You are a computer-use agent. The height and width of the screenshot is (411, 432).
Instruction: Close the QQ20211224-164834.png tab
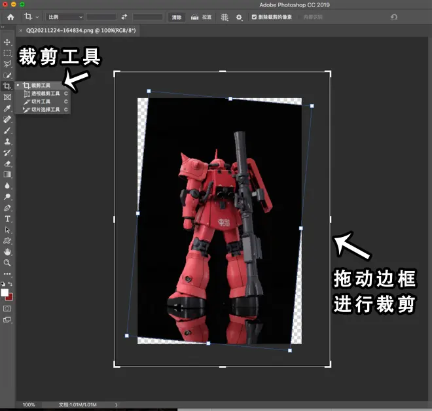(21, 31)
